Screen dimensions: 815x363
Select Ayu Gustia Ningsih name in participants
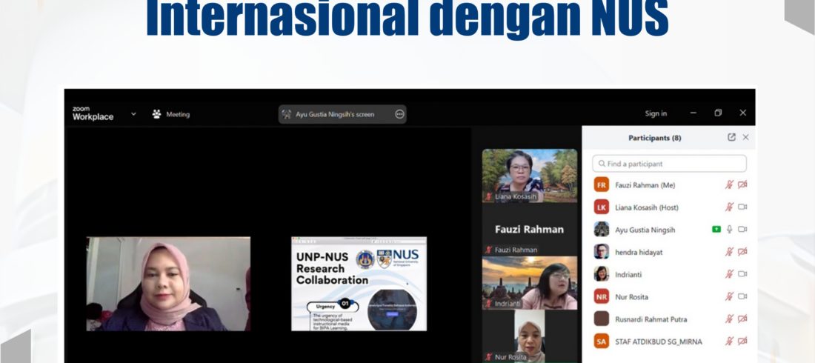coord(645,230)
